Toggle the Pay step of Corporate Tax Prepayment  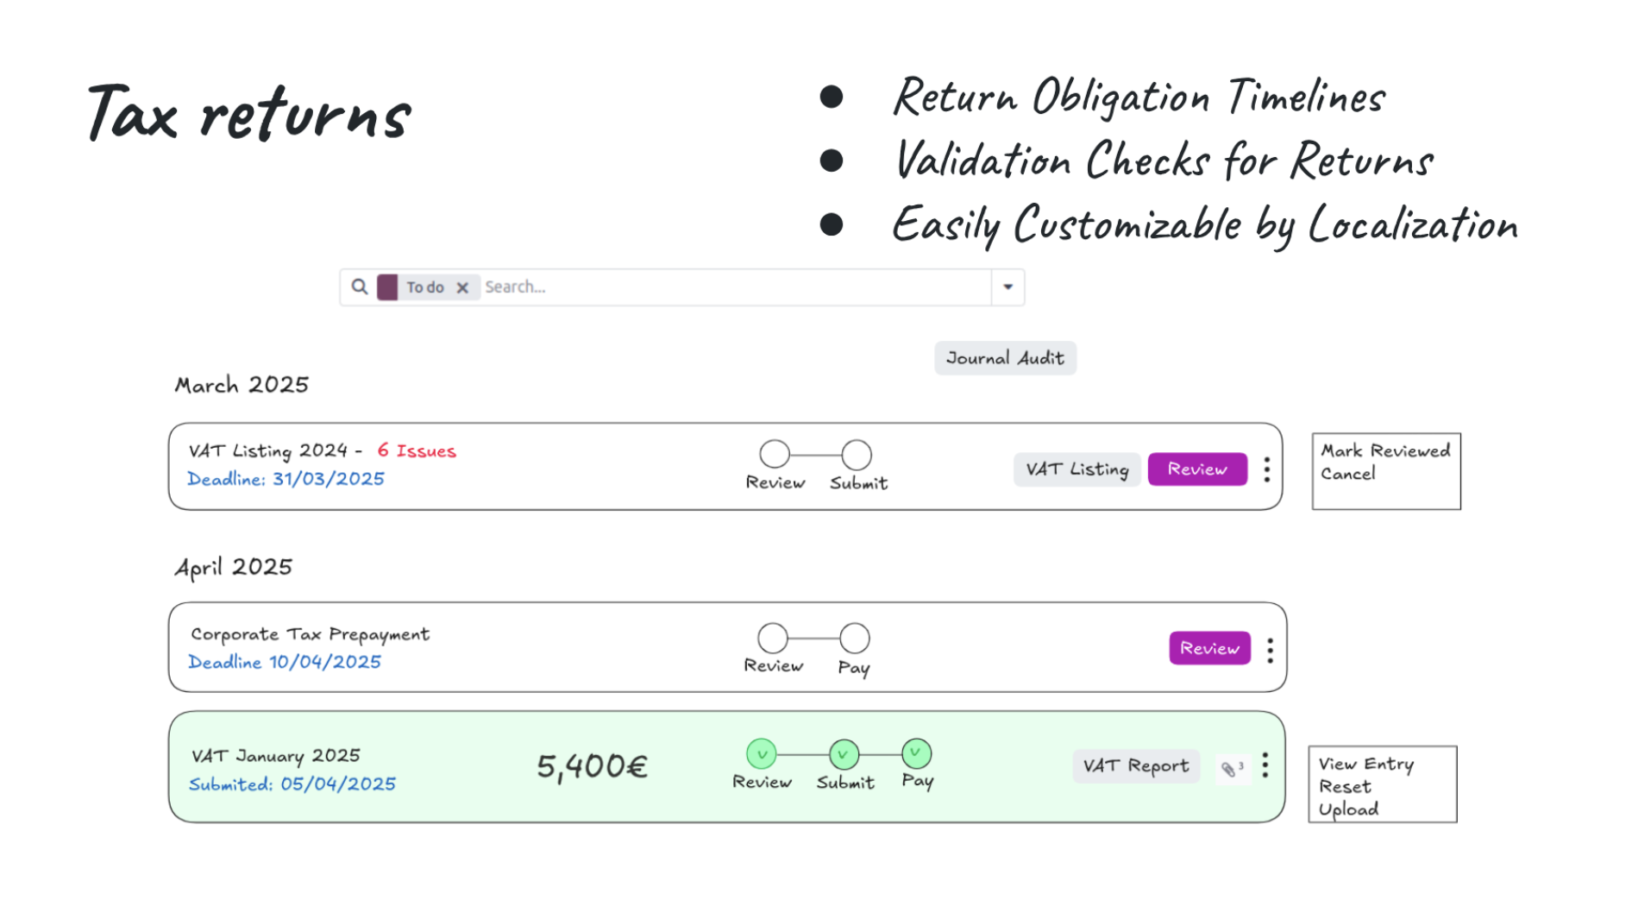854,639
